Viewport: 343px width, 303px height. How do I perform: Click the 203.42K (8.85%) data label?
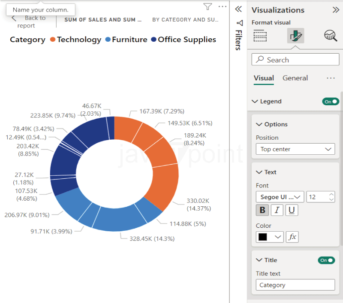click(28, 150)
